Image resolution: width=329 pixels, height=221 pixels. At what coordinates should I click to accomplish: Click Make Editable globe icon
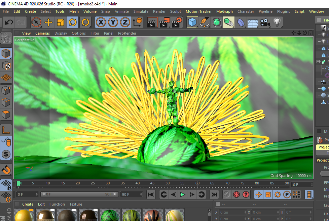6,38
